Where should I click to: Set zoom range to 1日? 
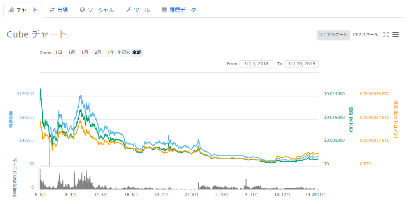point(59,52)
